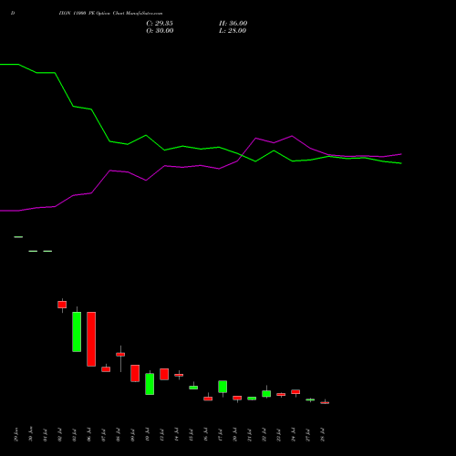Image resolution: width=456 pixels, height=456 pixels.
Task: Click the PE Option Chart title text
Action: coord(110,14)
